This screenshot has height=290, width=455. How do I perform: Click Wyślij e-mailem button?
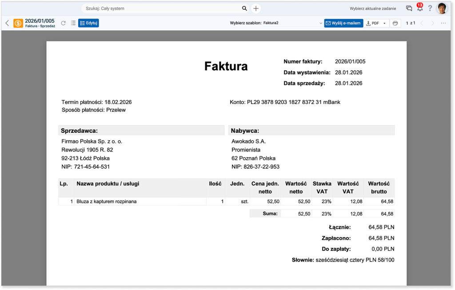(343, 23)
